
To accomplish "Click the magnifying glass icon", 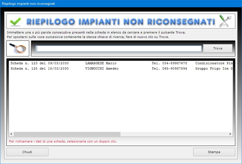I will (18, 48).
